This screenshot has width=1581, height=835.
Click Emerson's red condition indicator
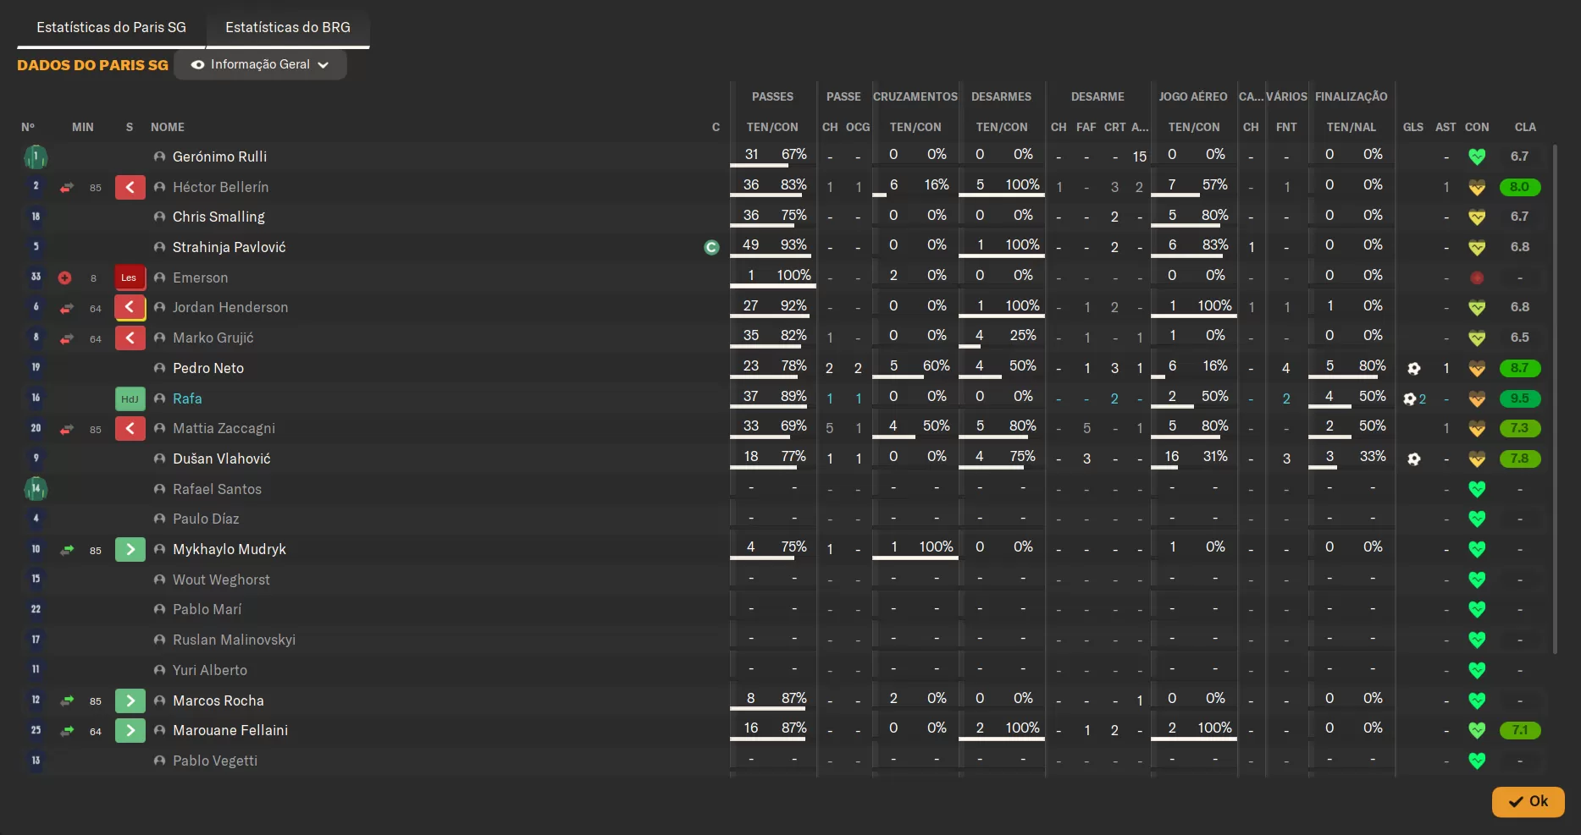pyautogui.click(x=1477, y=277)
